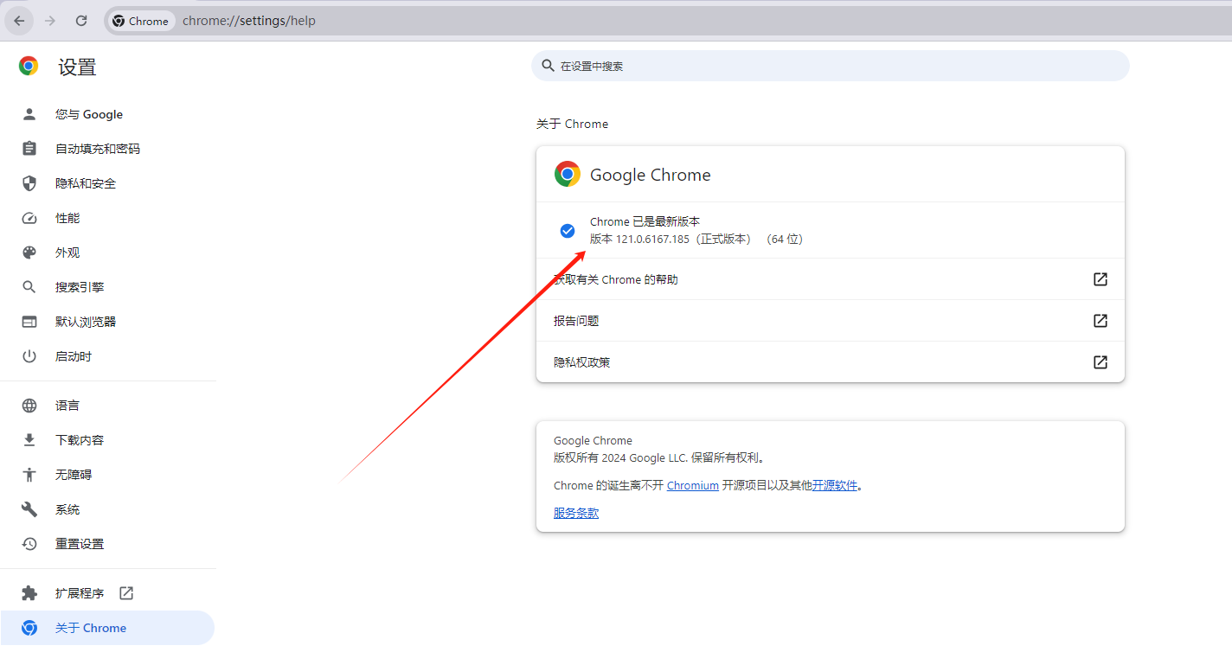The width and height of the screenshot is (1232, 665).
Task: Click the 关于 Chrome page heading
Action: click(x=572, y=124)
